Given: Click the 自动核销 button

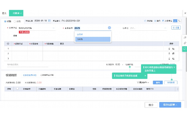Looking at the screenshot, I should click(171, 82).
